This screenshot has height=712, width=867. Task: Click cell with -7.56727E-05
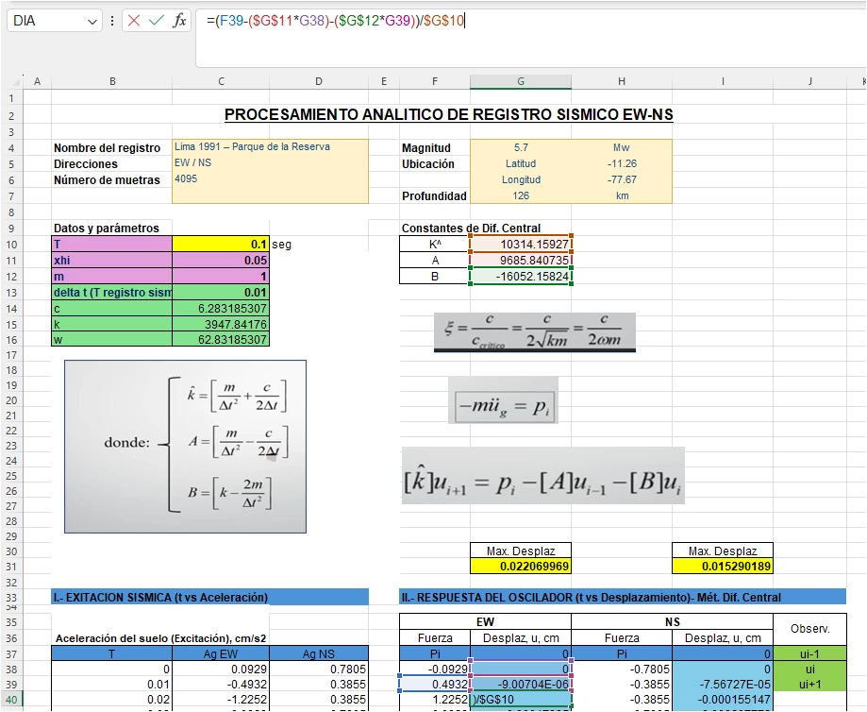723,685
